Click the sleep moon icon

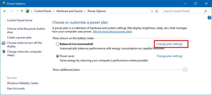coord(4,52)
